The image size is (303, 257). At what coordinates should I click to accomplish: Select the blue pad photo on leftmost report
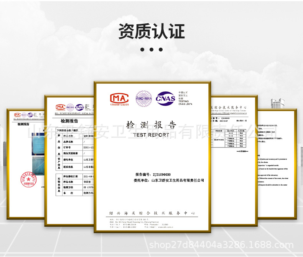pyautogui.click(x=38, y=144)
